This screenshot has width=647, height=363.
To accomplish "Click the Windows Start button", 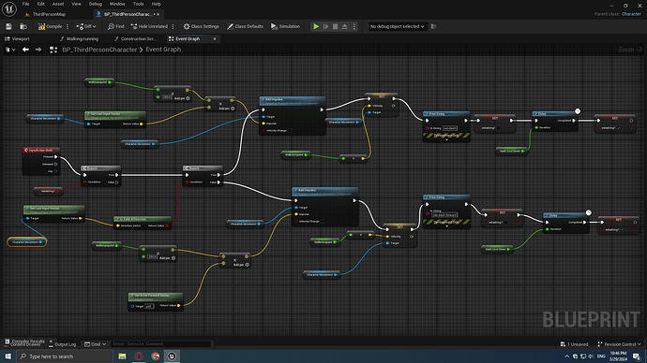I will pos(8,356).
